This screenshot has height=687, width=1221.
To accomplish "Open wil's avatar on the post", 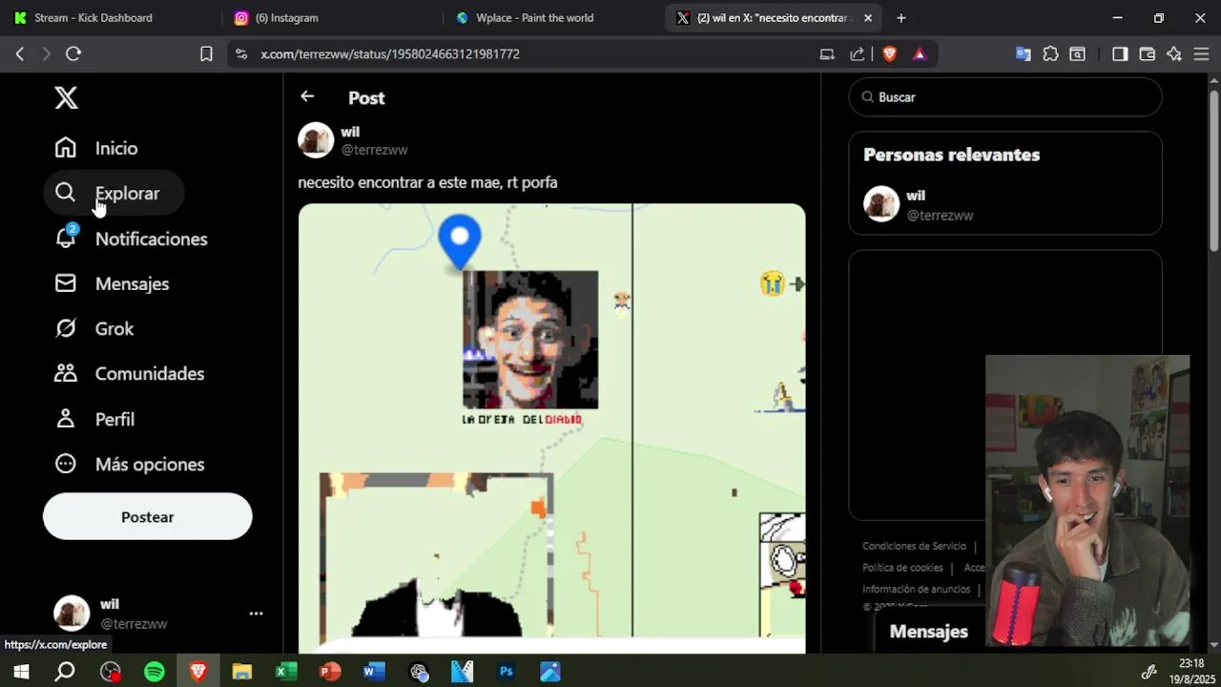I will click(316, 140).
